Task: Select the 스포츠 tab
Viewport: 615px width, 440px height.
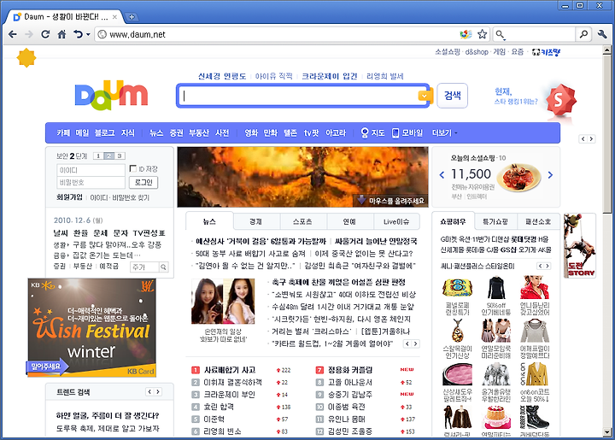Action: click(x=302, y=221)
